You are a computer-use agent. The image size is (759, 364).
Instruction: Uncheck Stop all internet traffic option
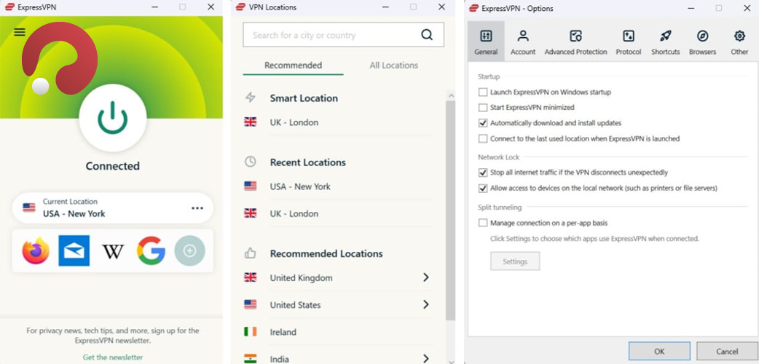click(x=483, y=173)
